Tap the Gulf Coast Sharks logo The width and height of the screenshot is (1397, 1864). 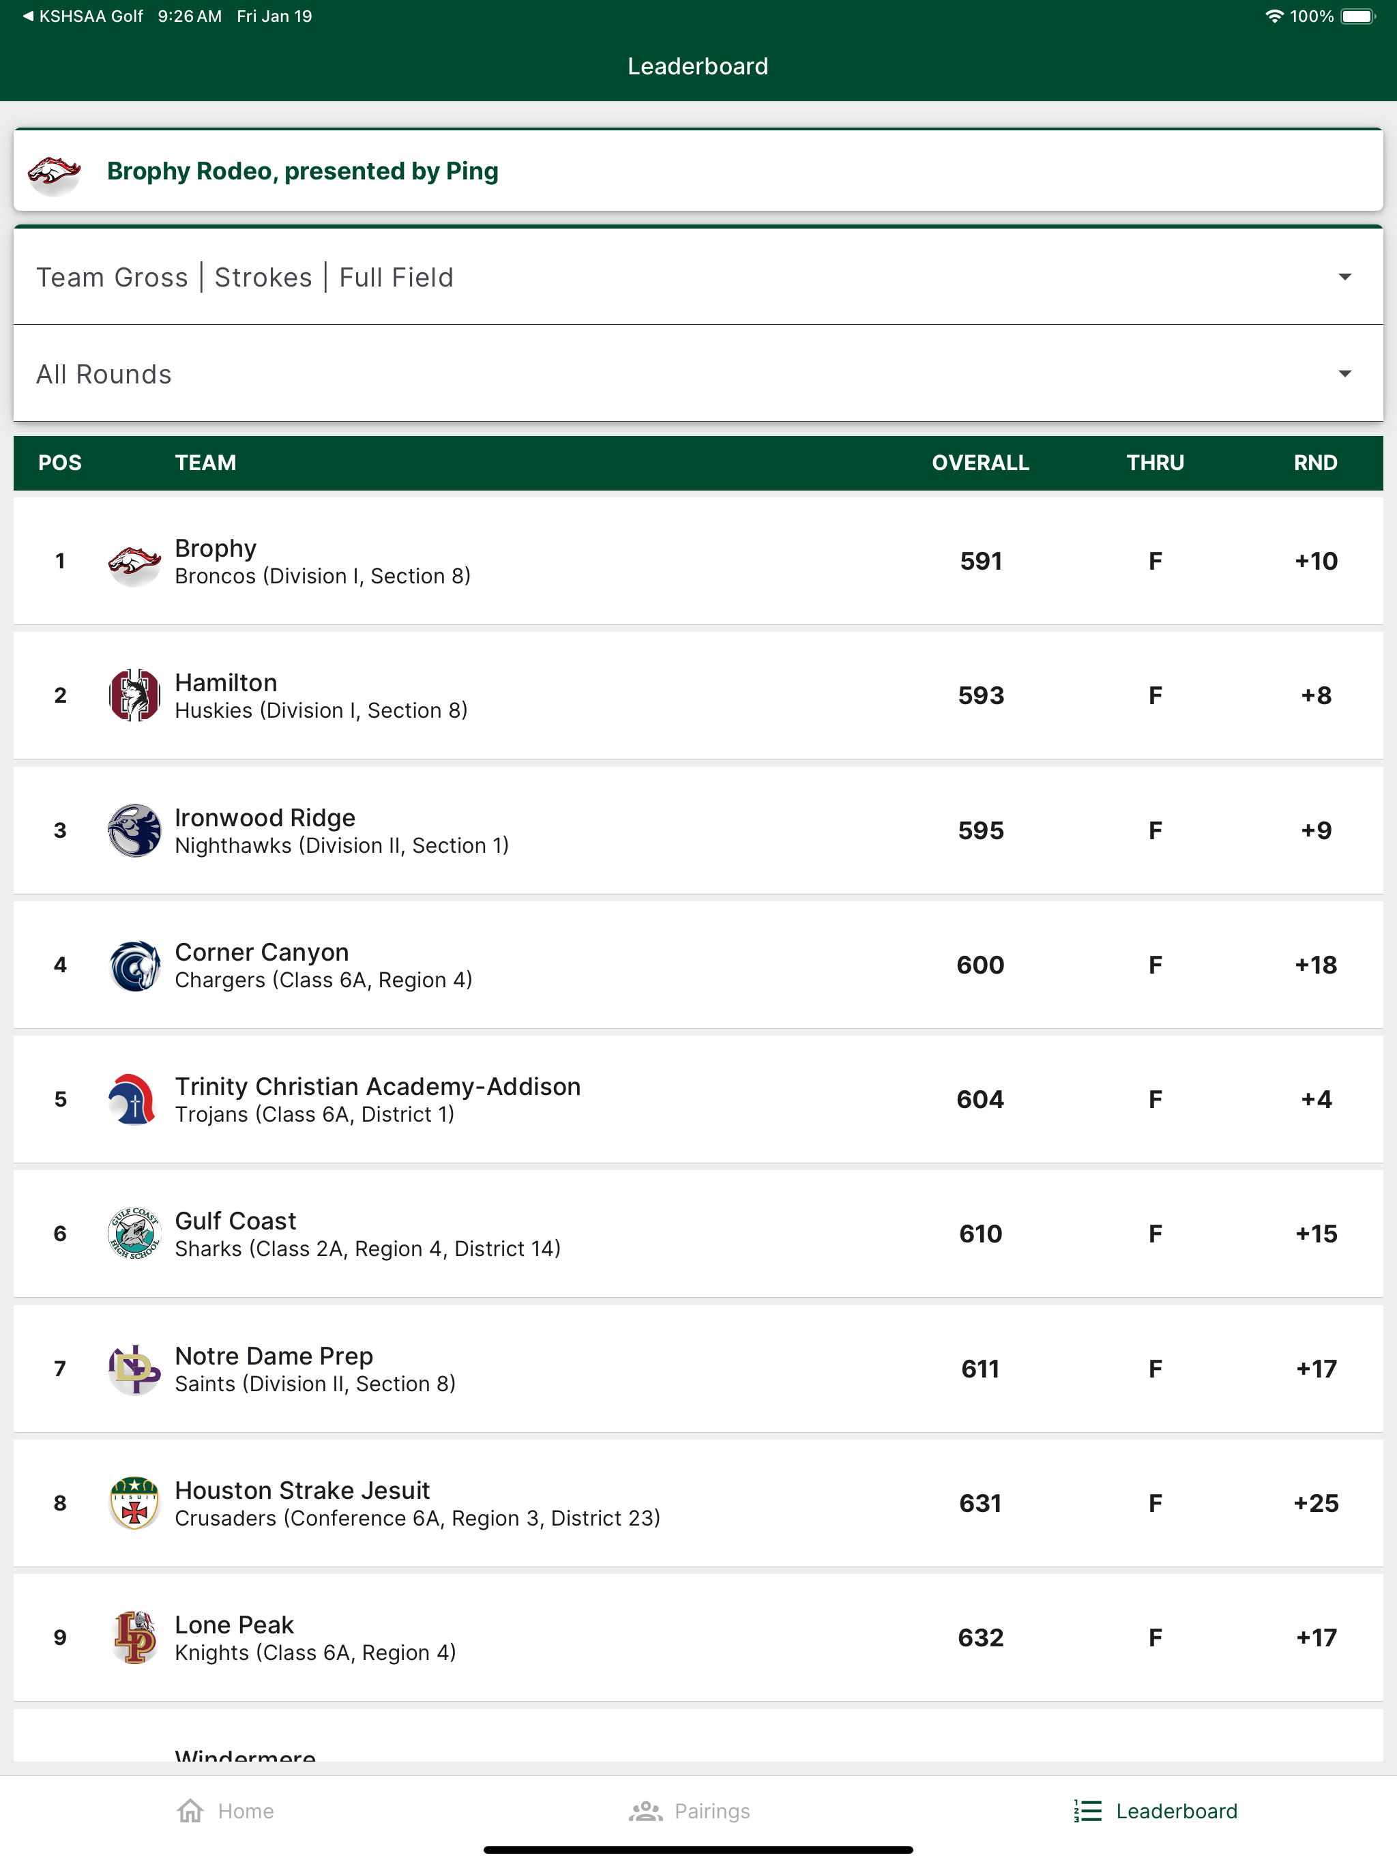tap(134, 1234)
